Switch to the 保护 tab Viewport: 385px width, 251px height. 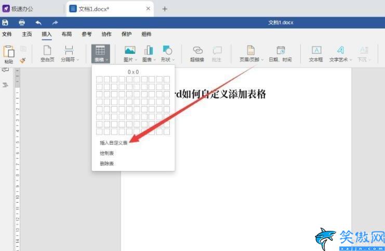(x=126, y=34)
